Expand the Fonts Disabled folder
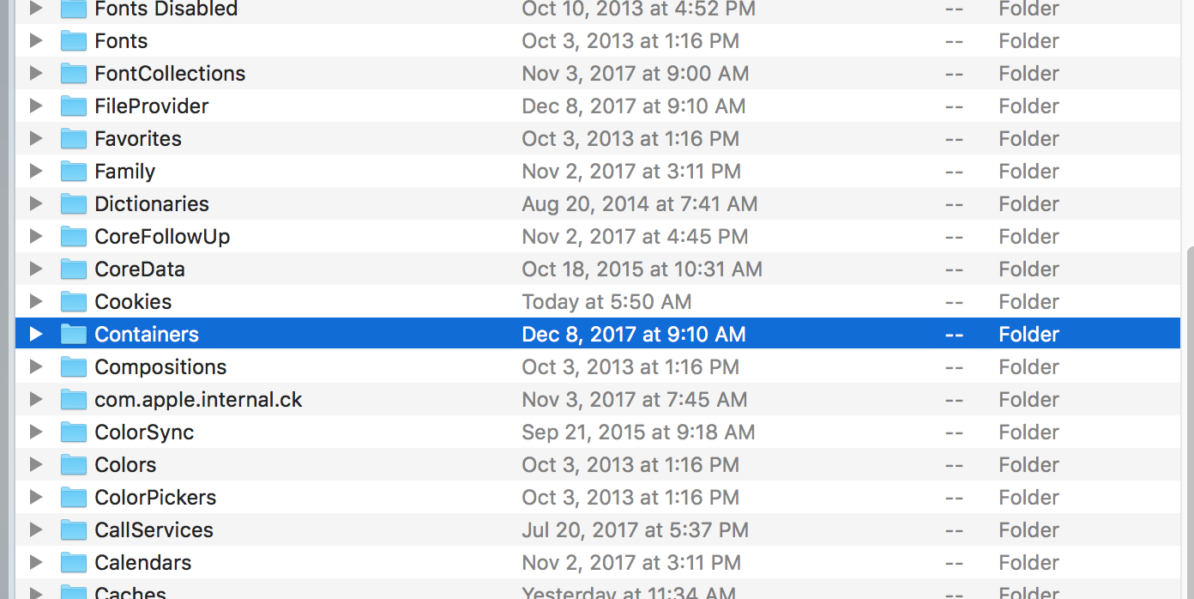Viewport: 1194px width, 599px height. coord(35,9)
